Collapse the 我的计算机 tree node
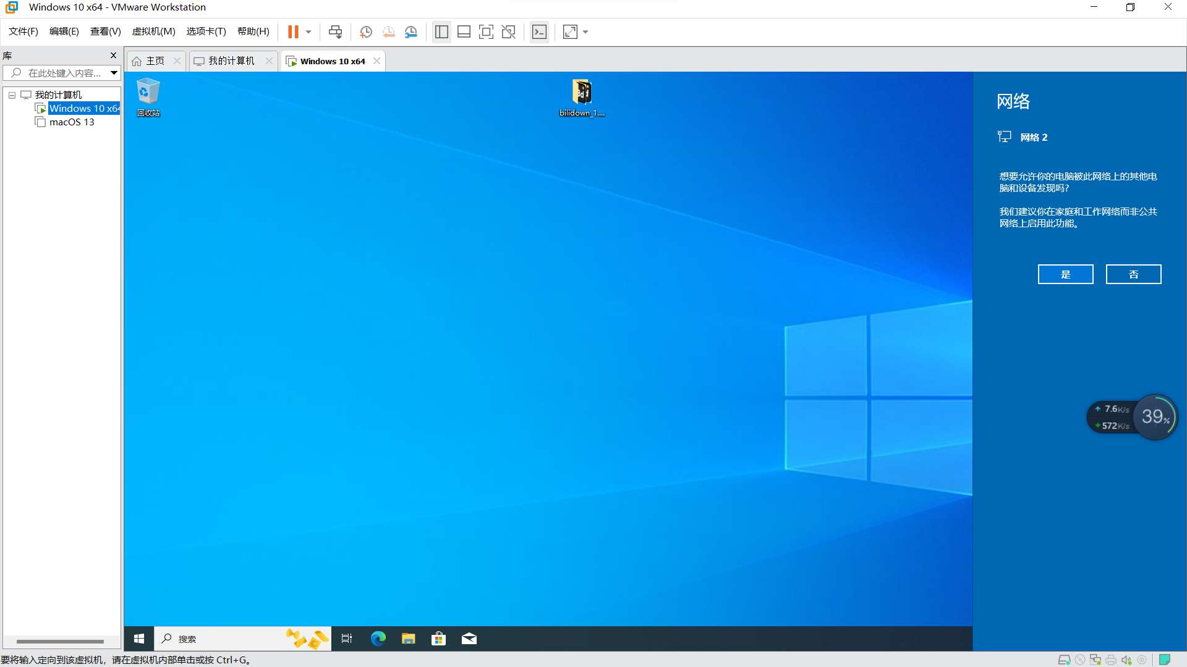 point(12,95)
